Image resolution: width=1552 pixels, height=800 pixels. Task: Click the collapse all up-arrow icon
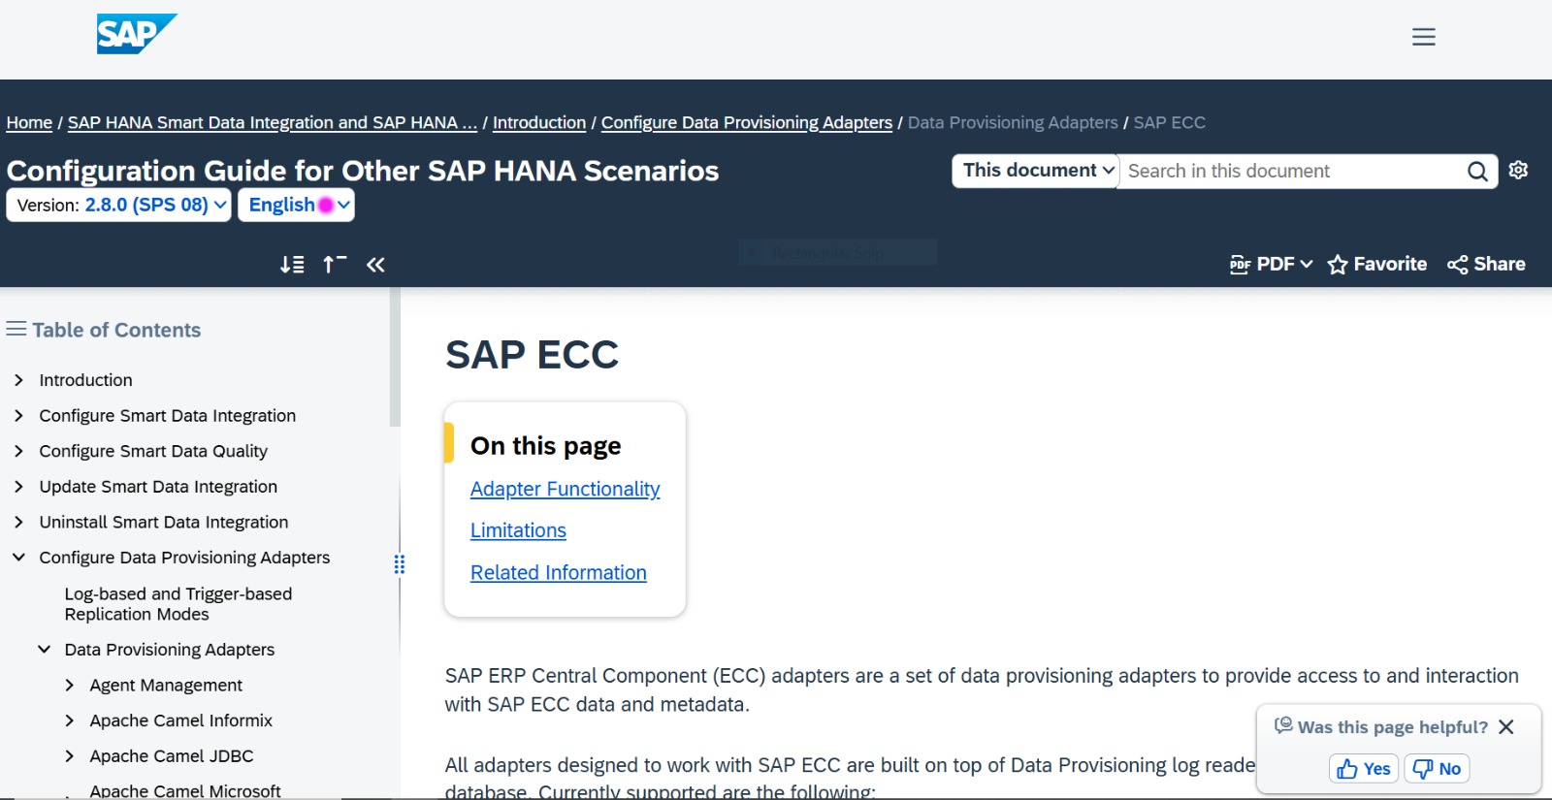[x=335, y=264]
